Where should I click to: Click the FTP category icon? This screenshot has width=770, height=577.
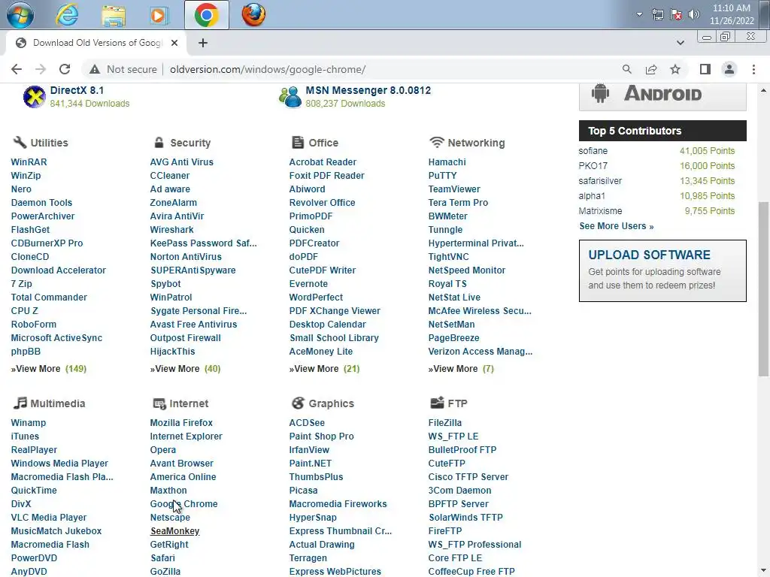pyautogui.click(x=437, y=403)
